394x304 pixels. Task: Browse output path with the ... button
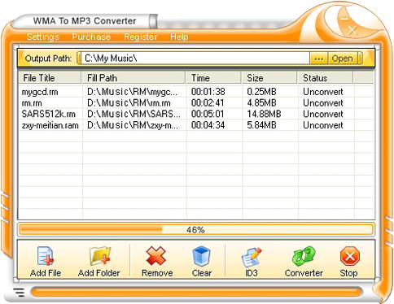[x=318, y=59]
